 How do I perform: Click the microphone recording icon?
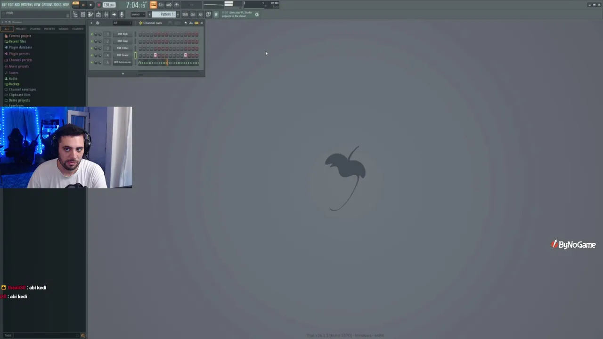(122, 15)
